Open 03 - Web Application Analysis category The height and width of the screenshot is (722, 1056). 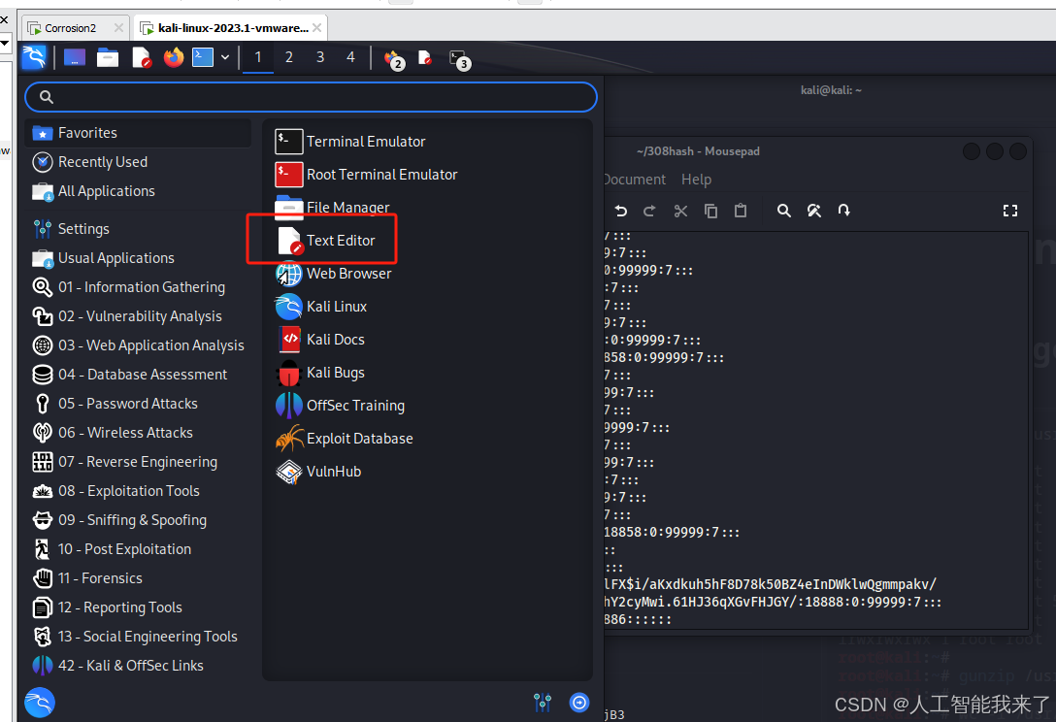[x=138, y=345]
